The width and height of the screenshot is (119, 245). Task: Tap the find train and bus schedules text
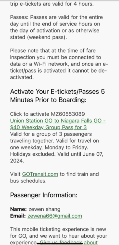coord(55,177)
